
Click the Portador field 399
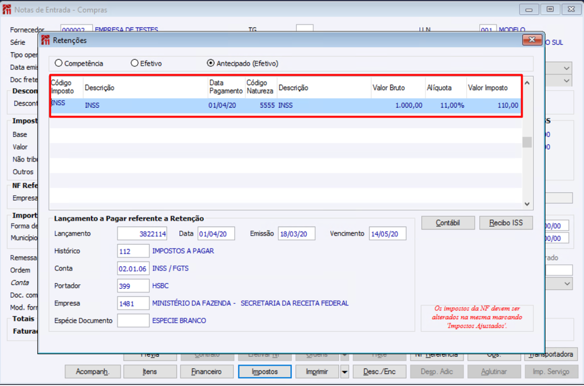133,286
